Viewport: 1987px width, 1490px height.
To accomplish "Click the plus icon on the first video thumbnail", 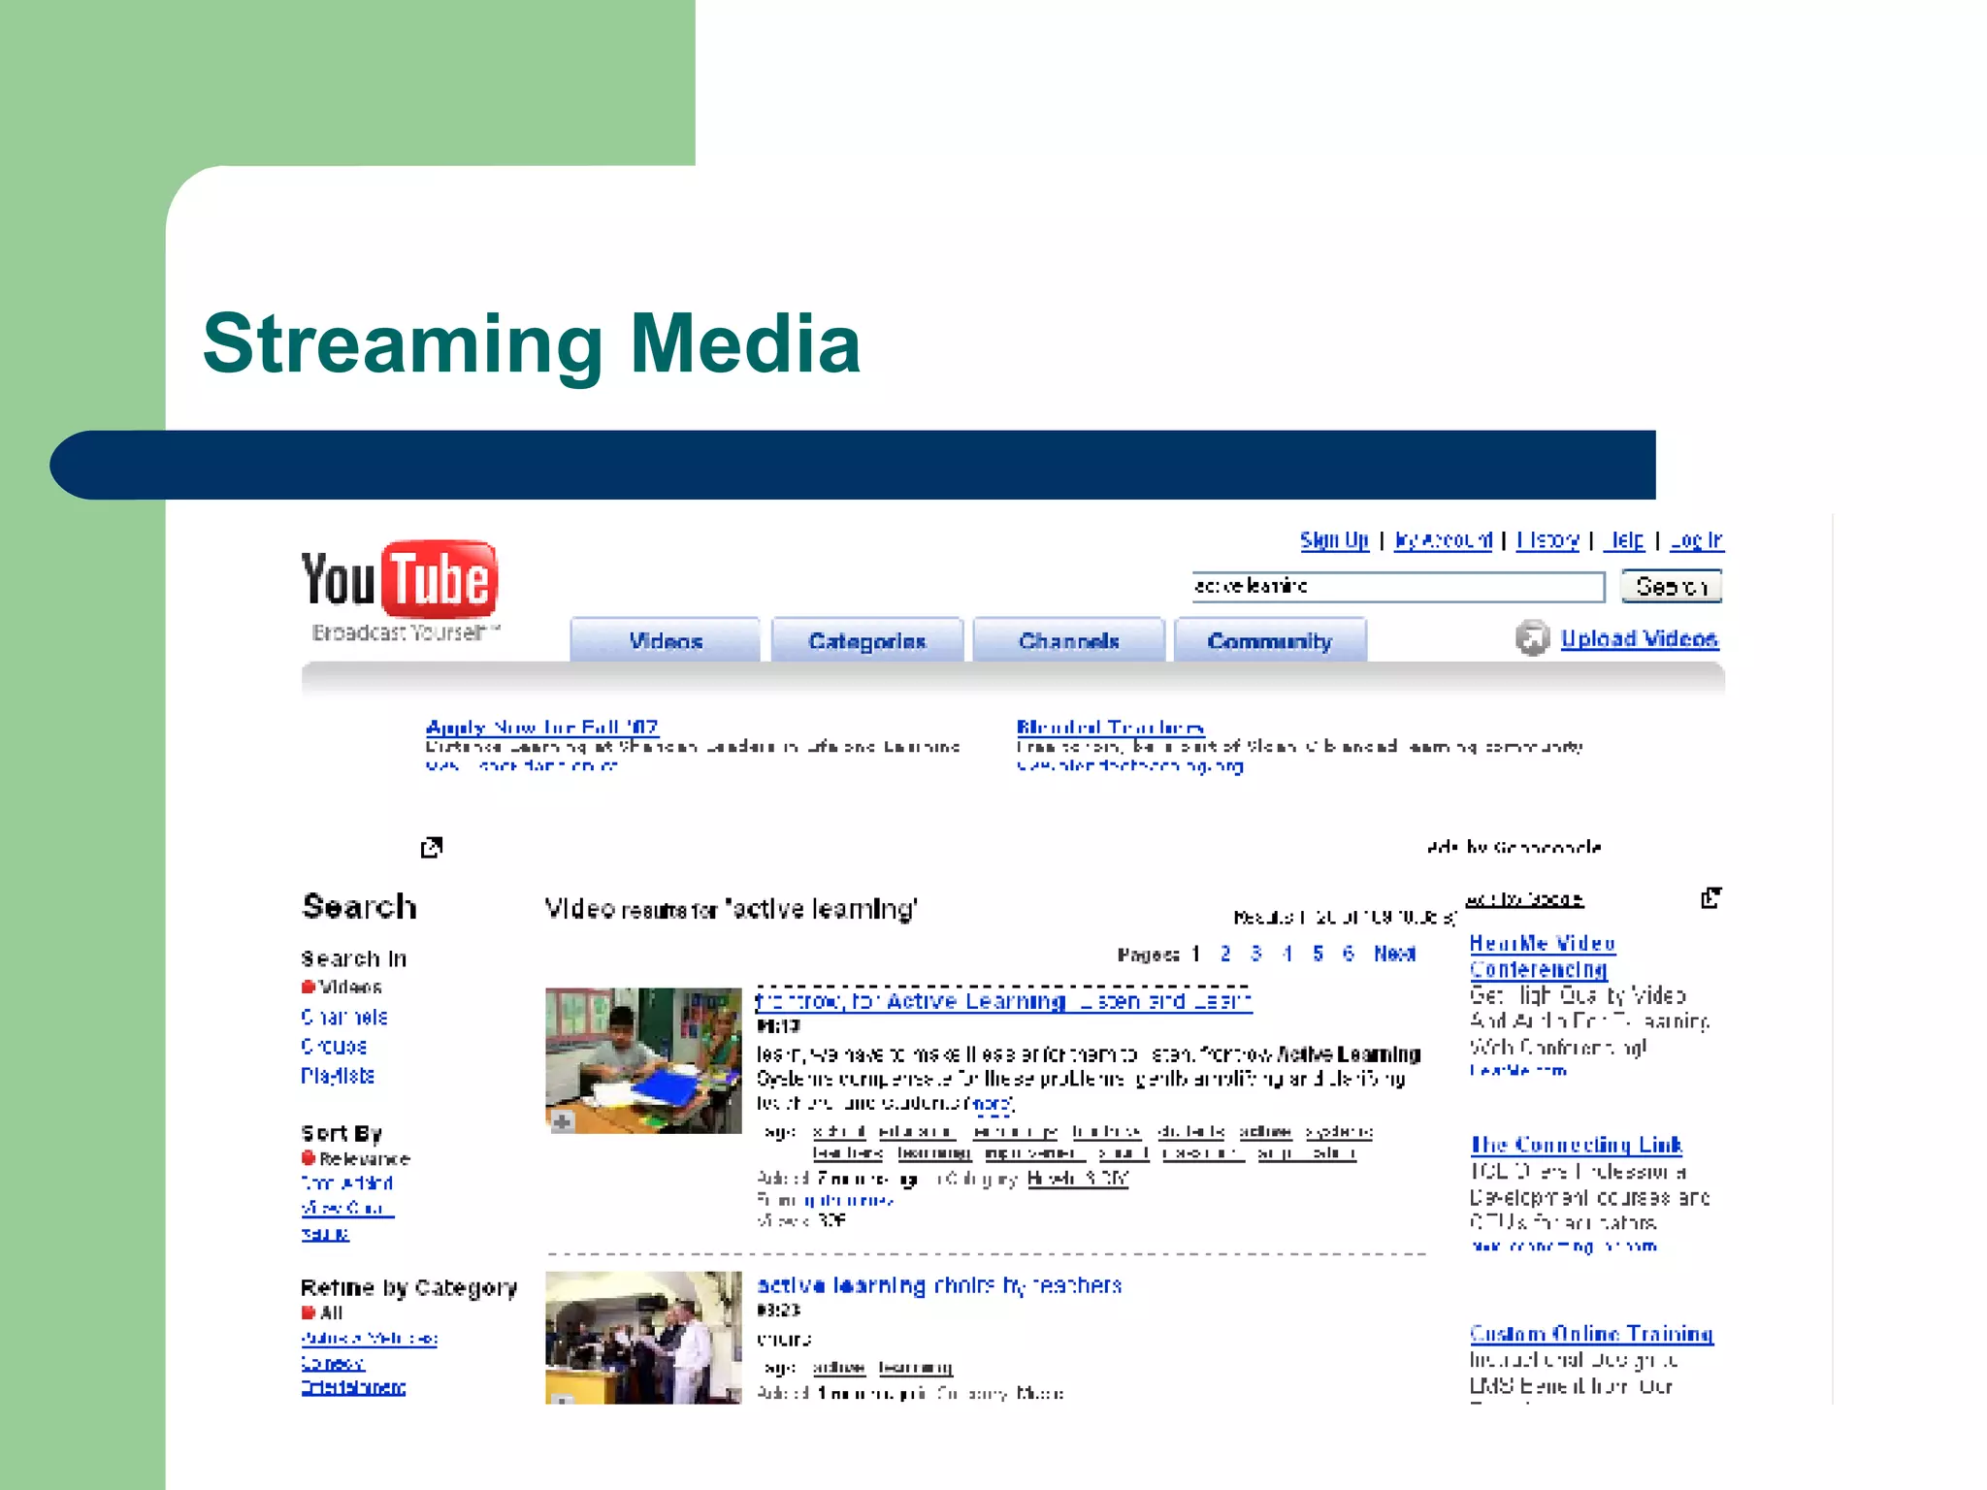I will pos(562,1121).
